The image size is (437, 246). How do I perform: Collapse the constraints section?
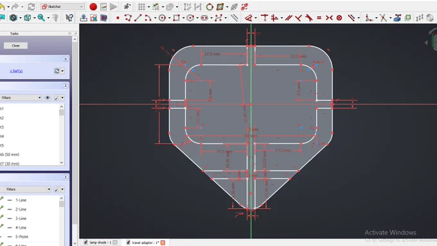(x=66, y=85)
